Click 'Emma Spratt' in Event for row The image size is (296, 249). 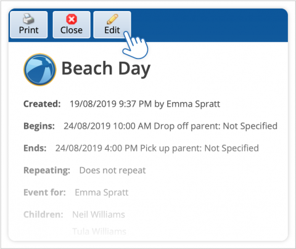[x=102, y=192]
